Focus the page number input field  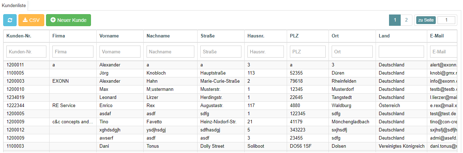click(446, 20)
